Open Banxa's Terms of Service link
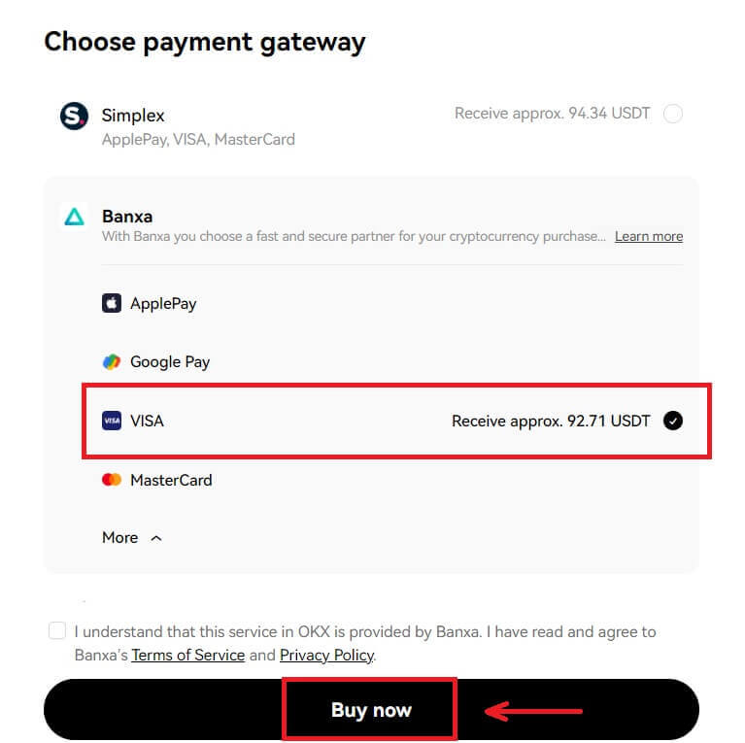Screen dimensions: 745x743 coord(187,655)
